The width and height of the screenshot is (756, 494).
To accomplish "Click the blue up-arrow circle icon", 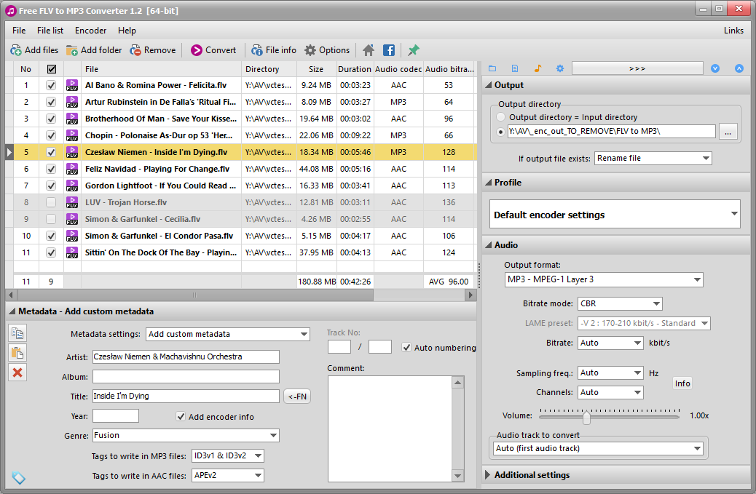I will pos(739,68).
